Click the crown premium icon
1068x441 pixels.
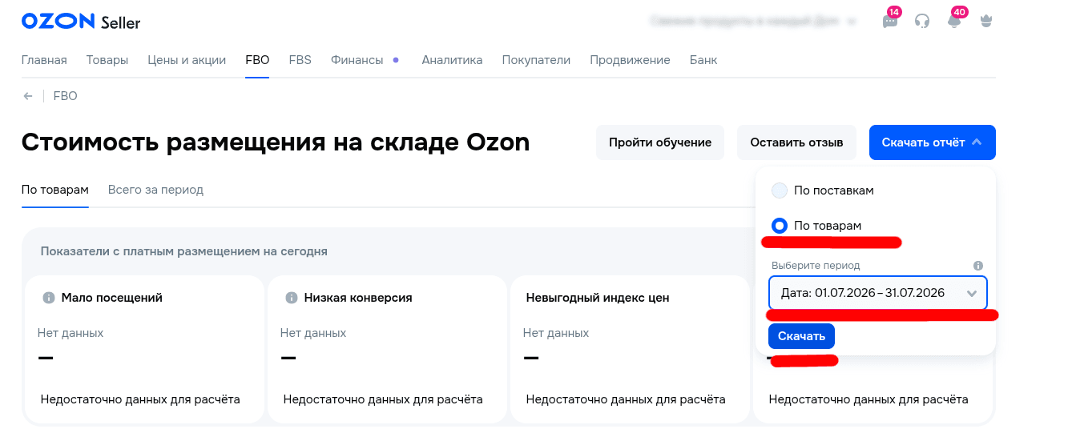pos(986,22)
